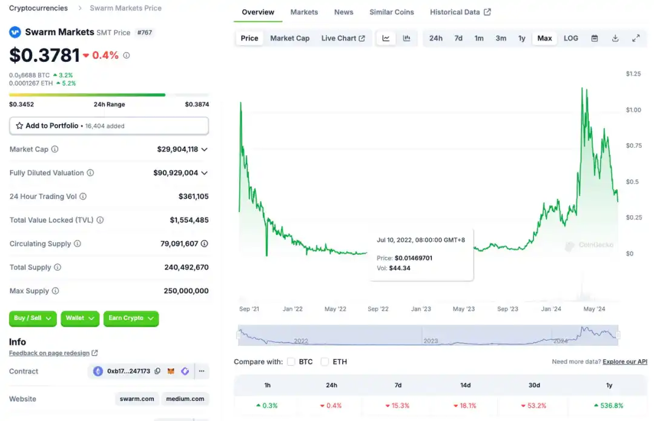The height and width of the screenshot is (421, 654).
Task: Enable the BTC comparison checkbox
Action: pos(291,362)
